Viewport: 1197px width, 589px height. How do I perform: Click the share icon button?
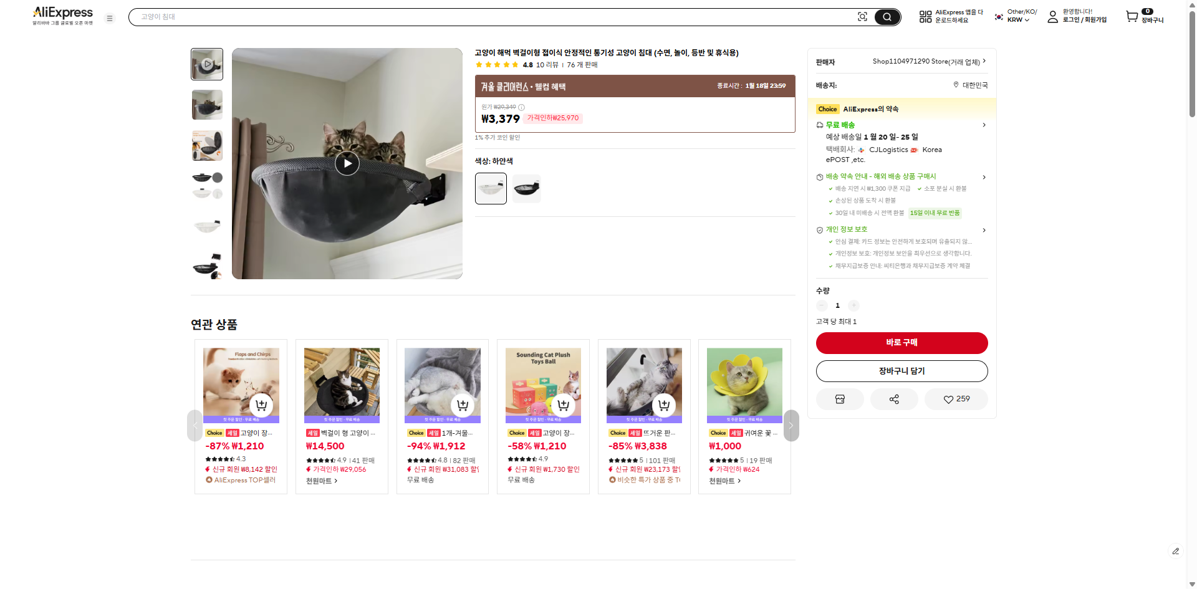click(x=894, y=399)
